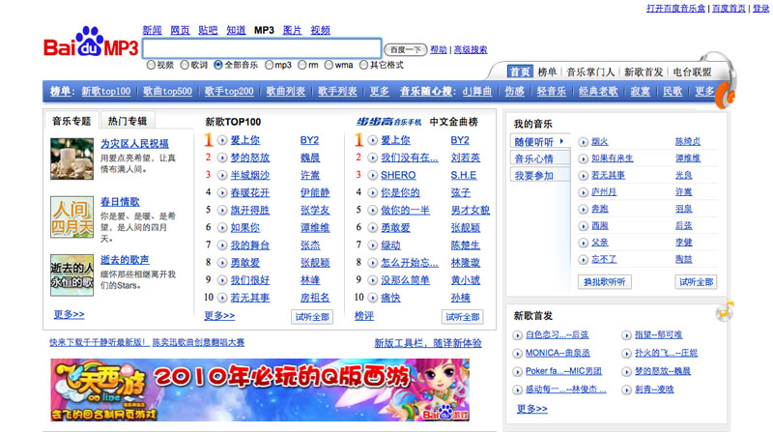Image resolution: width=773 pixels, height=432 pixels.
Task: Play 刺青--凌晗 icon
Action: [x=626, y=390]
